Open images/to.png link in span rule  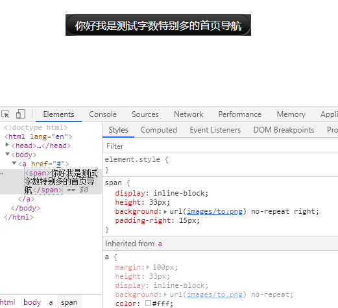click(215, 211)
